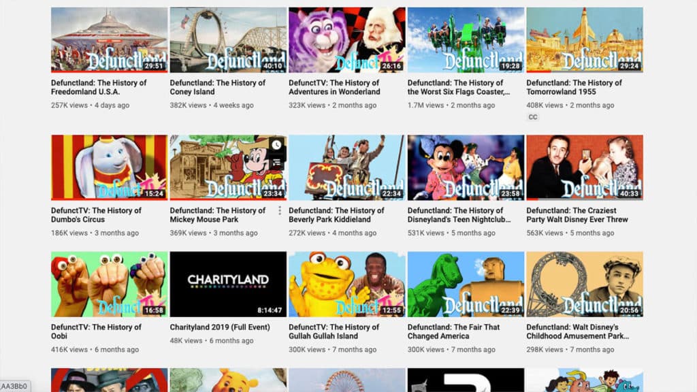Click the 8:14:47 duration badge on Charityland
697x392 pixels.
pos(270,310)
